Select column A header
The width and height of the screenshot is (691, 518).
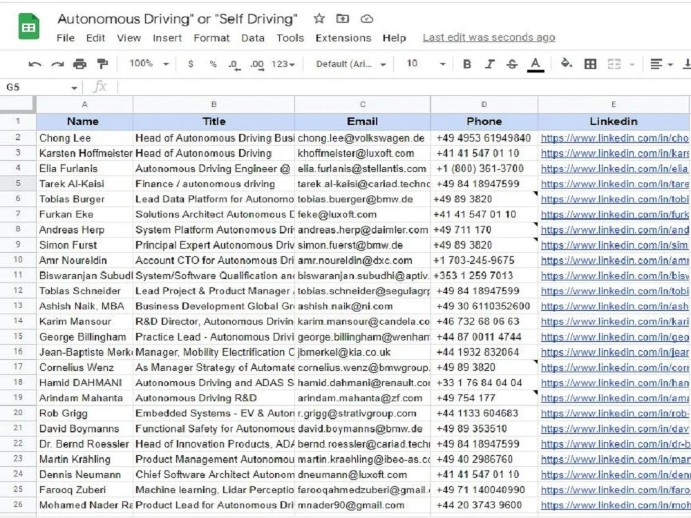84,104
